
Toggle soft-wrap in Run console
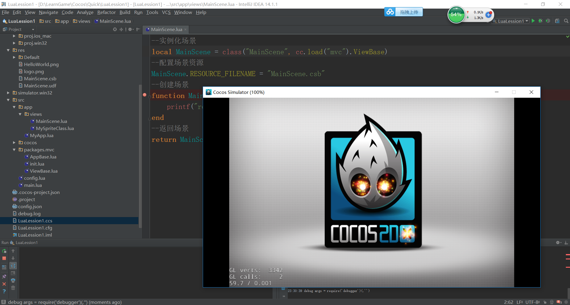[x=13, y=266]
